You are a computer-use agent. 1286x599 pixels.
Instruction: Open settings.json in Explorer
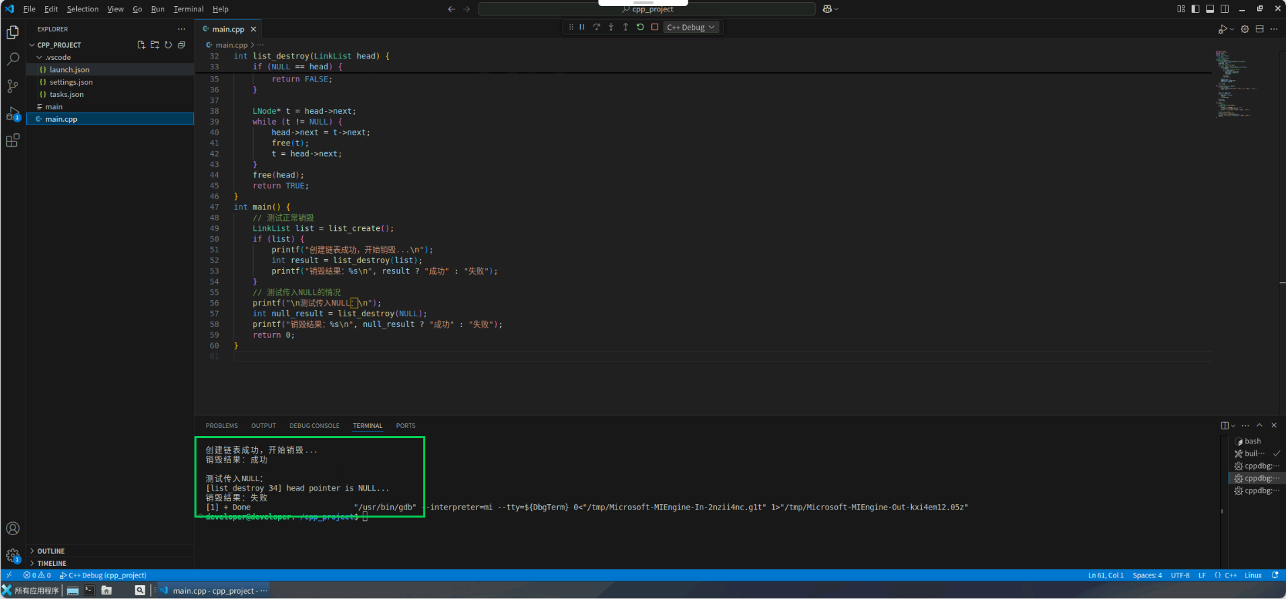coord(71,82)
